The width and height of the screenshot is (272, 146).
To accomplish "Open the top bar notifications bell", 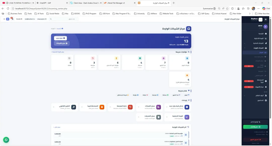I will (12, 19).
